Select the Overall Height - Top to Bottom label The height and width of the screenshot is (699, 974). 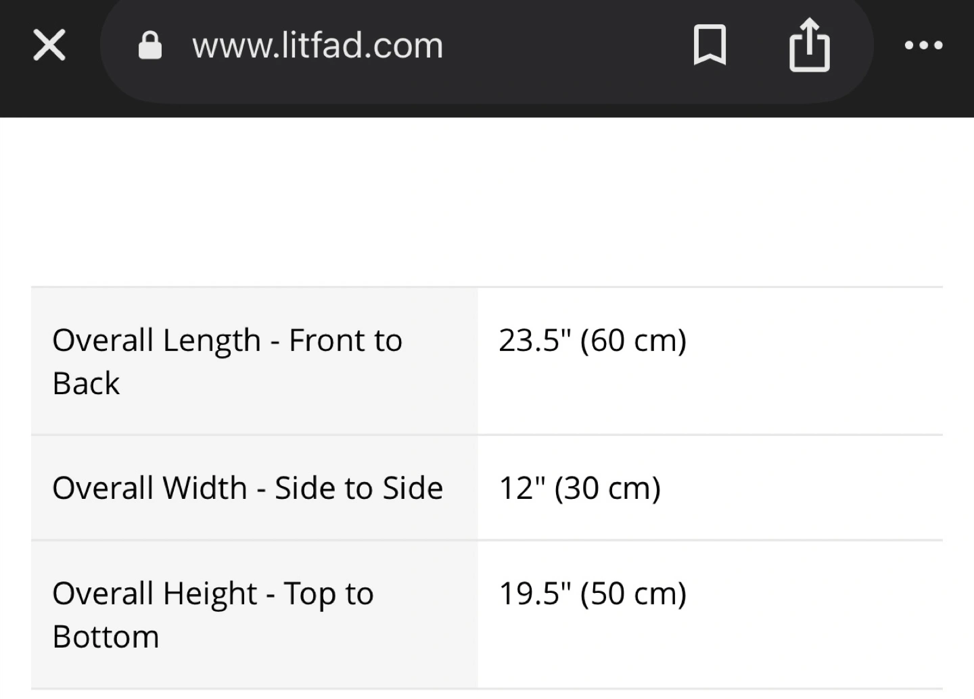tap(213, 614)
